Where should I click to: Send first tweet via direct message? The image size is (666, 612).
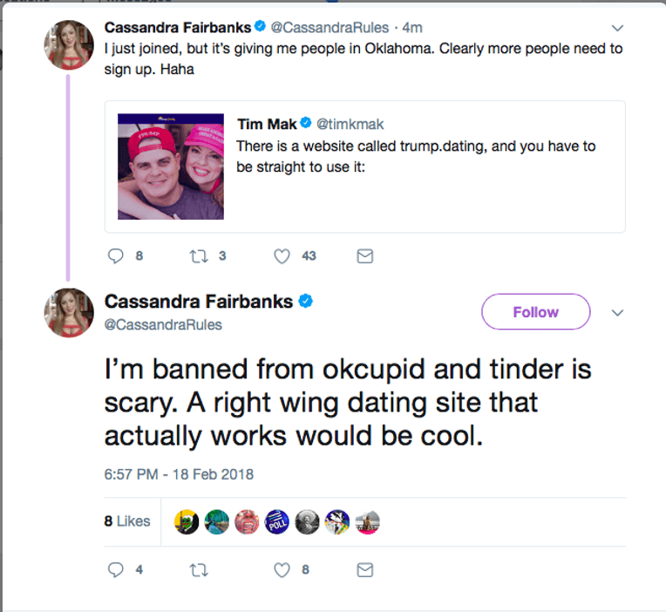(365, 256)
